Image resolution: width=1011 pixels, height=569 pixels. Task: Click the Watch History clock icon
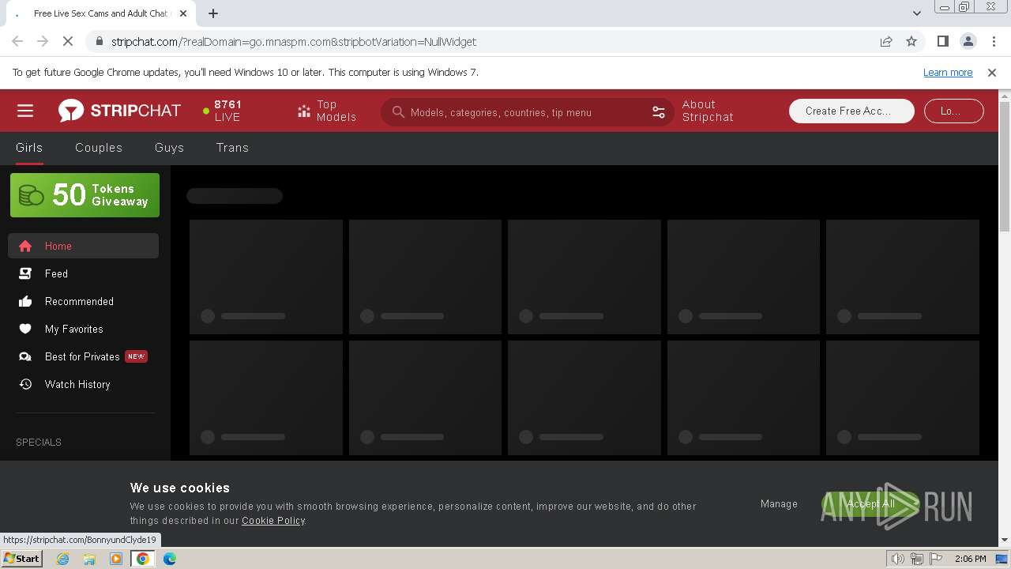[x=25, y=384]
